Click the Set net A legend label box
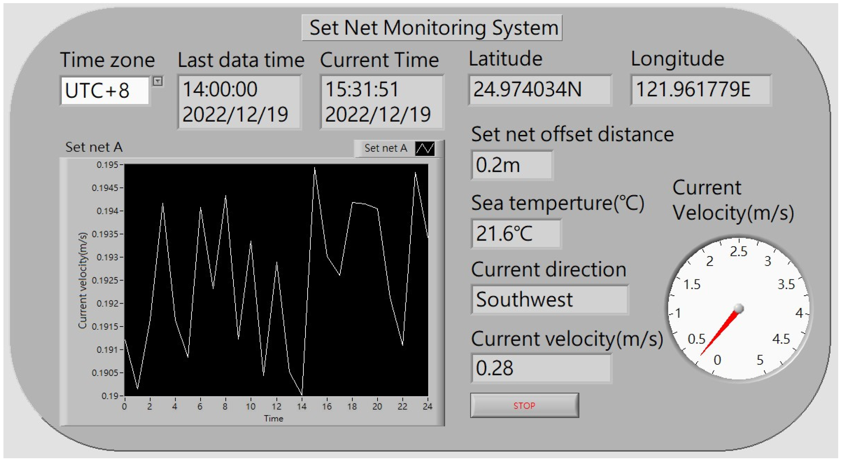 [x=386, y=148]
